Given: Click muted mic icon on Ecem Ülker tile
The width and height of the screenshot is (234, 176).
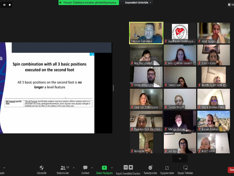Looking at the screenshot, I should [x=199, y=151].
